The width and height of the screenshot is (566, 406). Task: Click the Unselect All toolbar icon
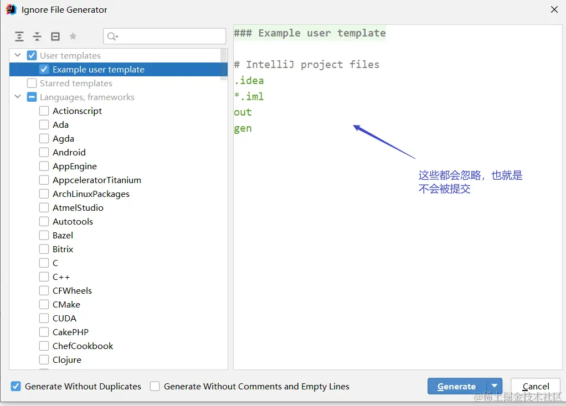coord(55,37)
